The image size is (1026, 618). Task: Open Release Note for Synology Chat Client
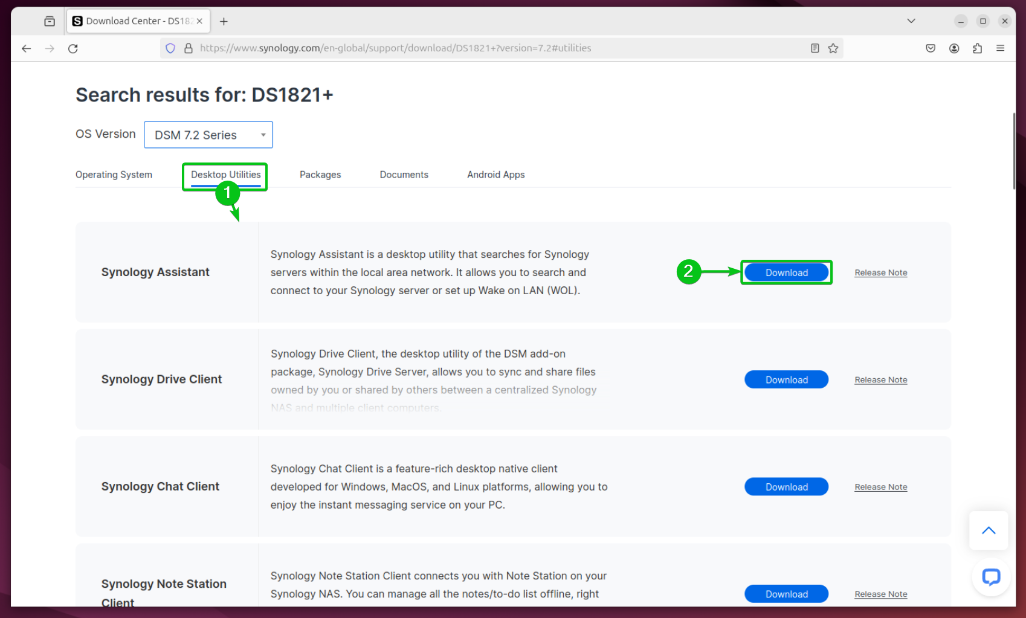[881, 487]
